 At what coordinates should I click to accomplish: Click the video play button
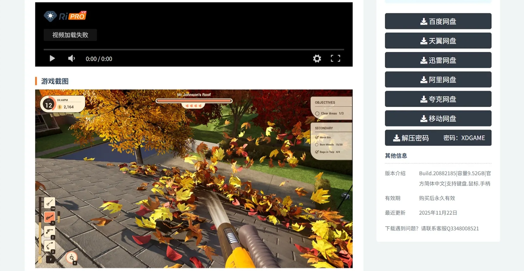52,58
